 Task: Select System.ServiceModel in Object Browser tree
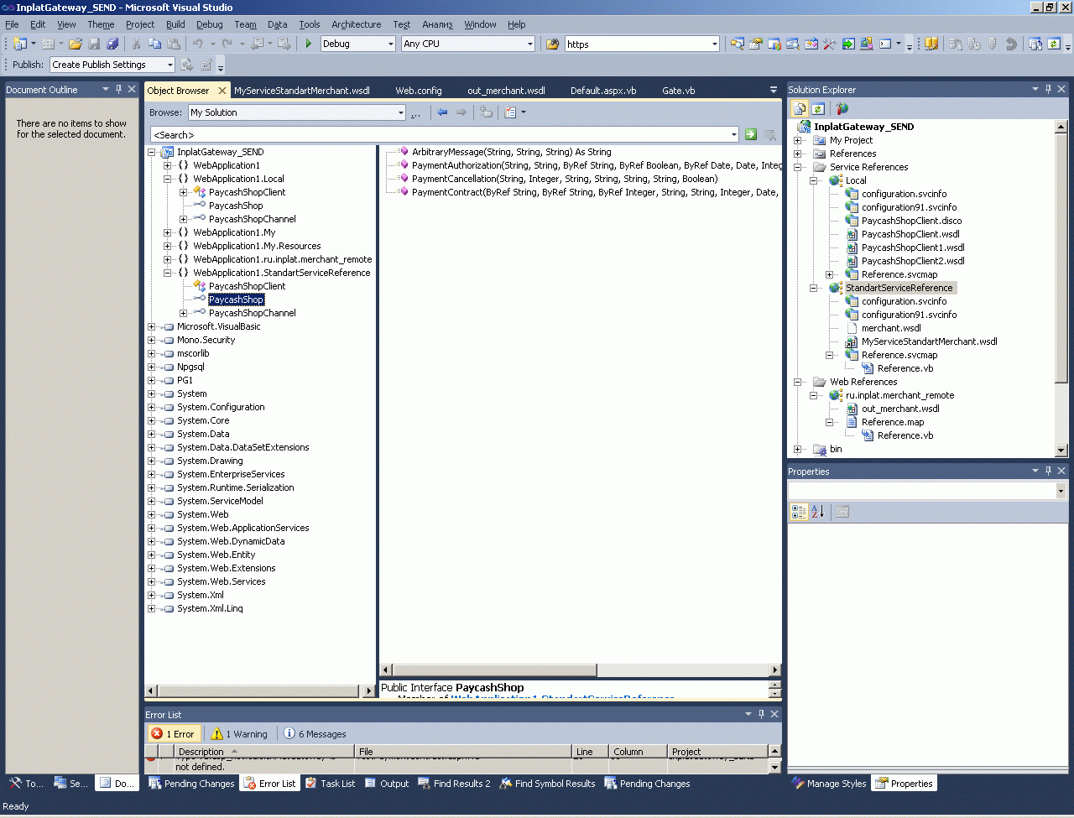click(x=220, y=501)
